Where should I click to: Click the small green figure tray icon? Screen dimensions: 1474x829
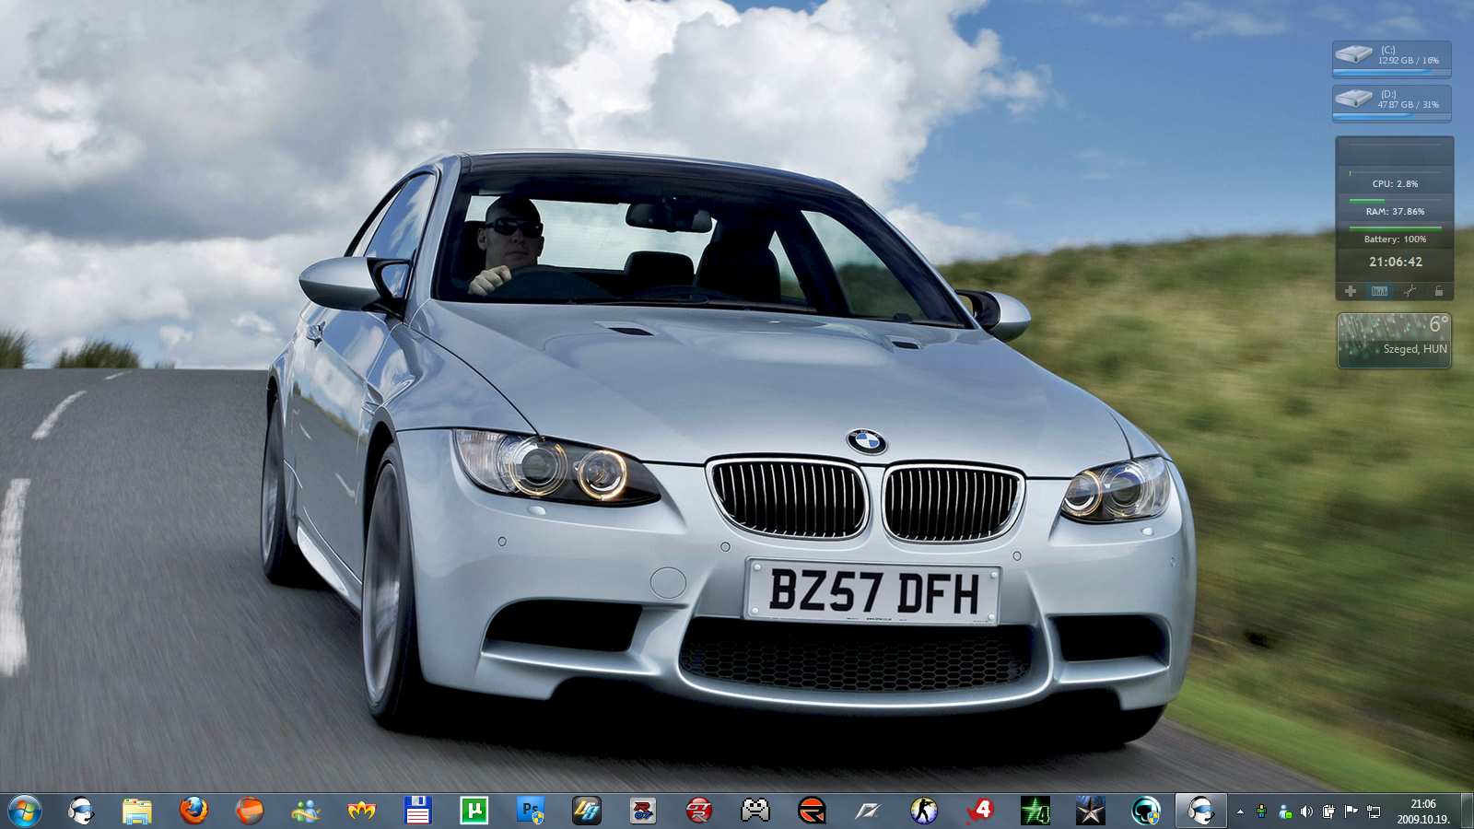point(1261,811)
